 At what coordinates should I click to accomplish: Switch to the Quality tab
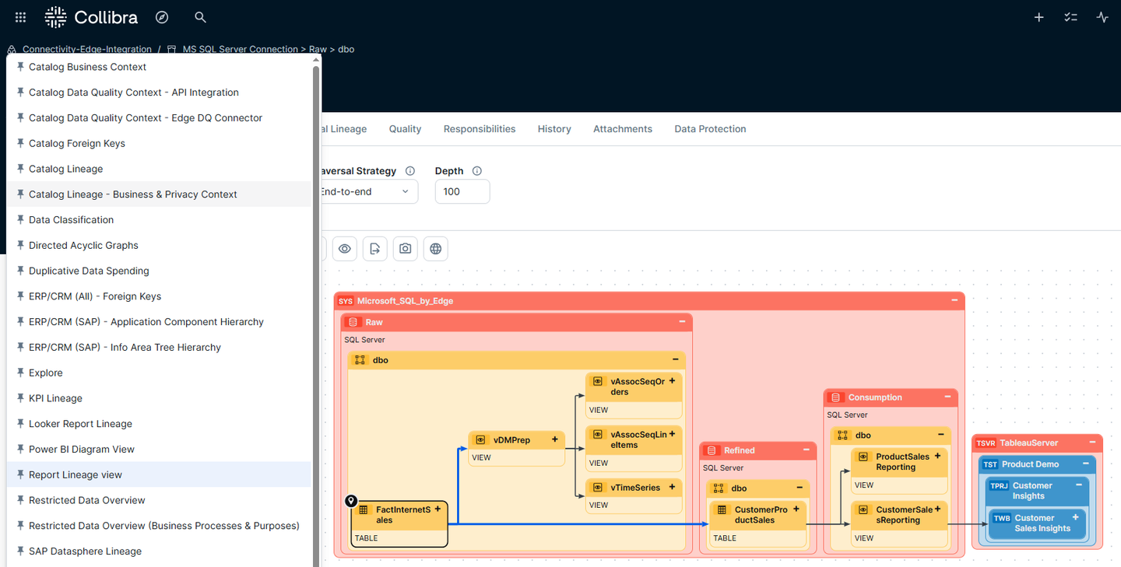(405, 128)
